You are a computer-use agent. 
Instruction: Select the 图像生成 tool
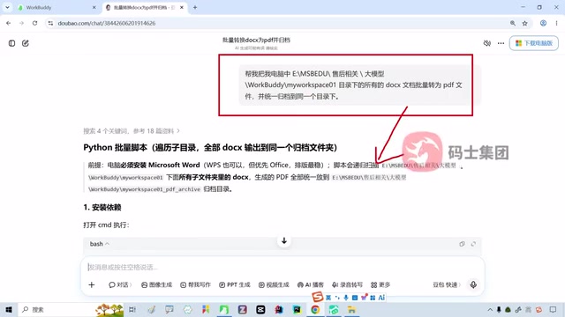[156, 284]
